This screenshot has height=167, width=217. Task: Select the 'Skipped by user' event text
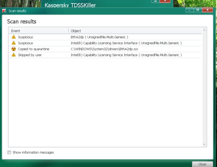[x=30, y=55]
